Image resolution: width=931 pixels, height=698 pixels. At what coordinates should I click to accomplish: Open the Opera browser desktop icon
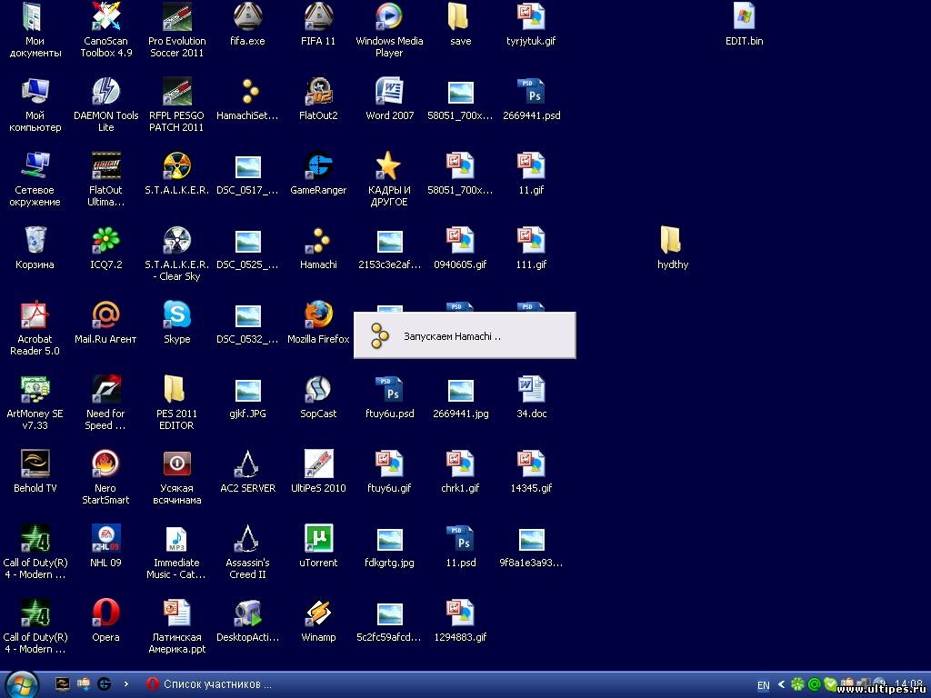click(x=105, y=614)
